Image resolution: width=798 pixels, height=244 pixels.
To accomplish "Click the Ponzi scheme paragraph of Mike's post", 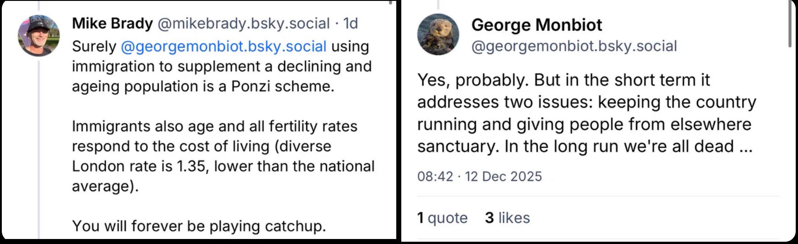I will pyautogui.click(x=222, y=66).
